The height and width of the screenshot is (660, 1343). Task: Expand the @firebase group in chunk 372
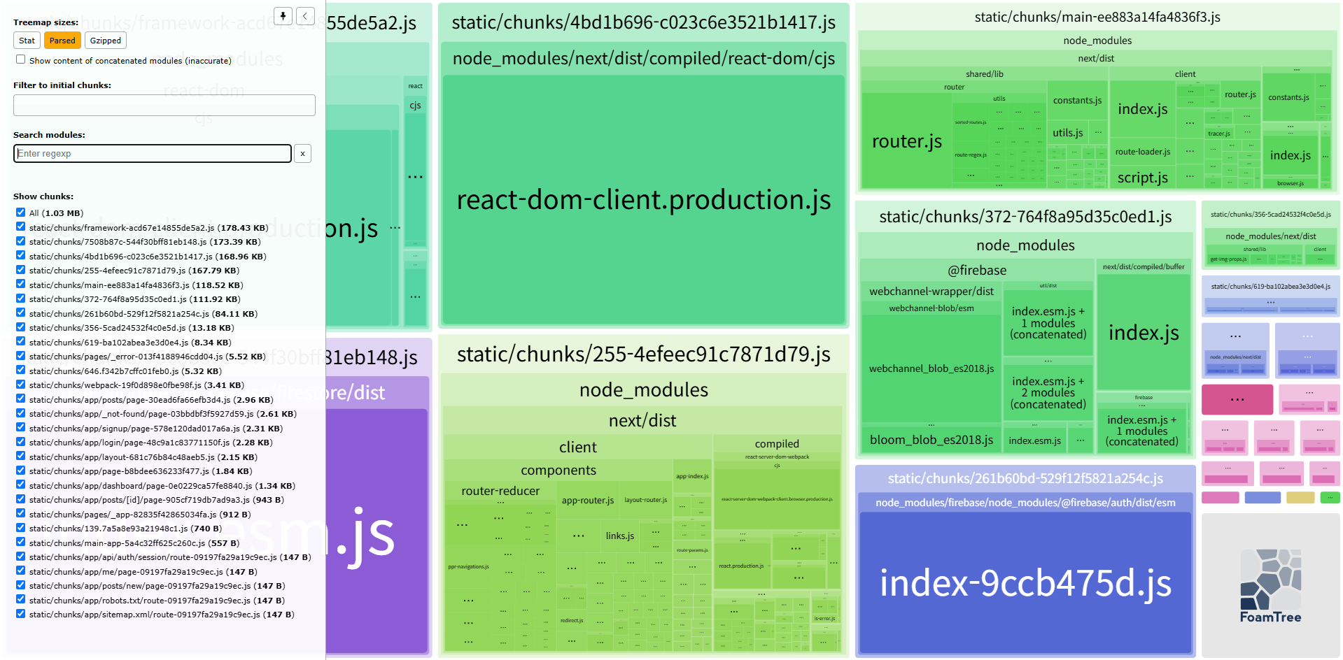point(977,271)
